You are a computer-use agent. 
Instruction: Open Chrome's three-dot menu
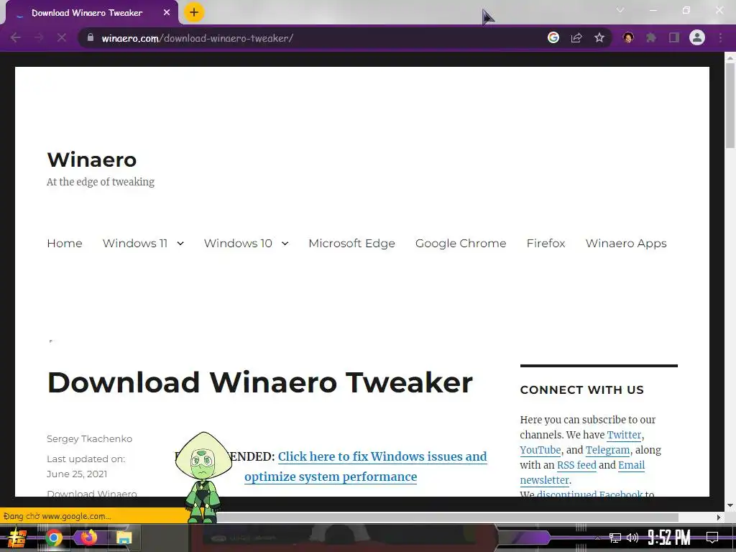coord(720,37)
